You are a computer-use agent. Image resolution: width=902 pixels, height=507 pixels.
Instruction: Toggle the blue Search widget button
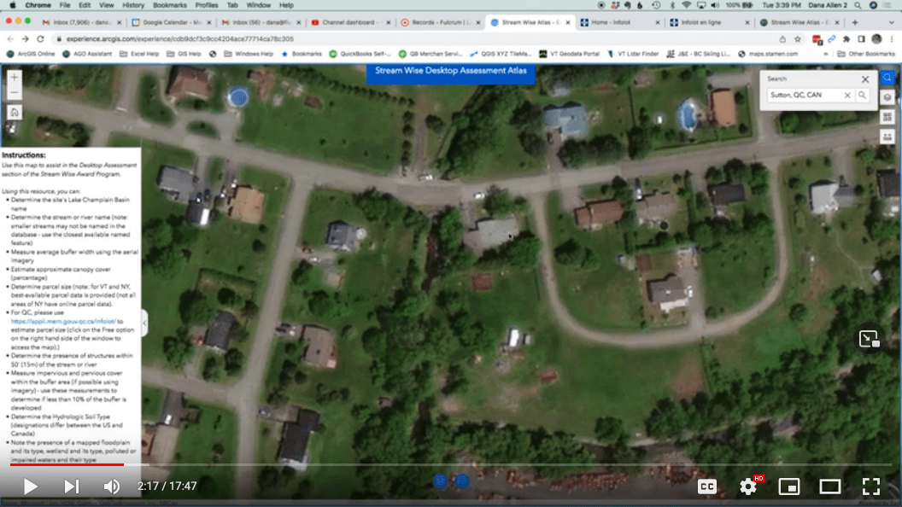click(x=887, y=78)
